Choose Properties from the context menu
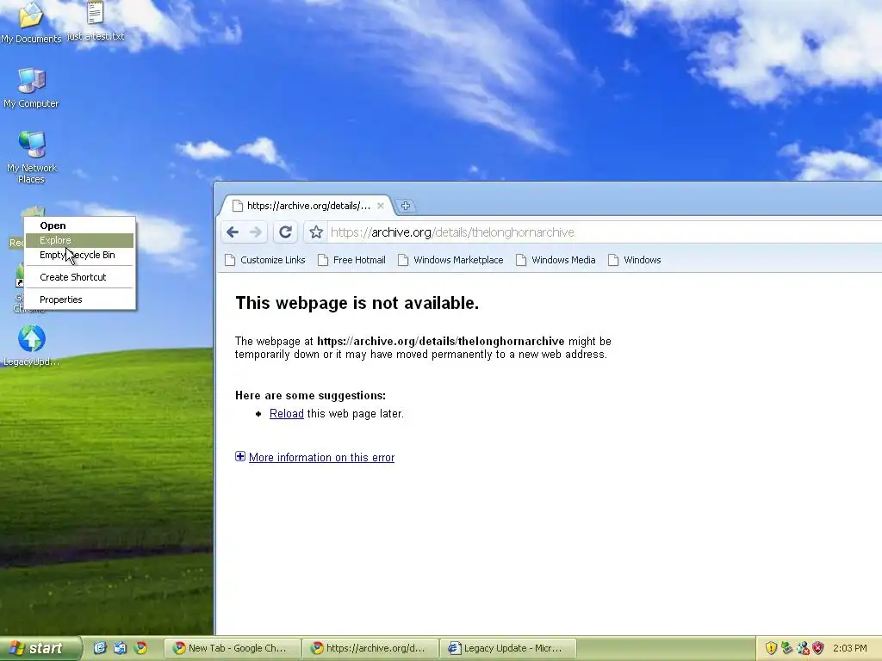 point(79,300)
